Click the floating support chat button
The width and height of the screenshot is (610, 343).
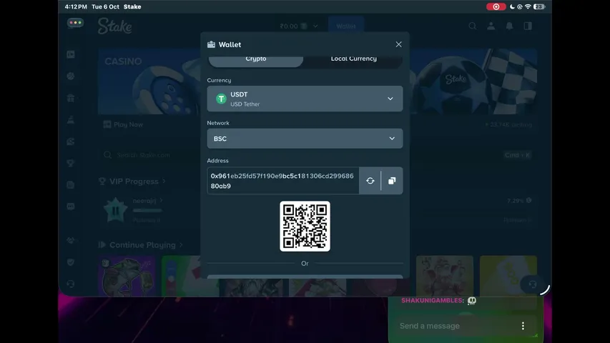(x=533, y=284)
